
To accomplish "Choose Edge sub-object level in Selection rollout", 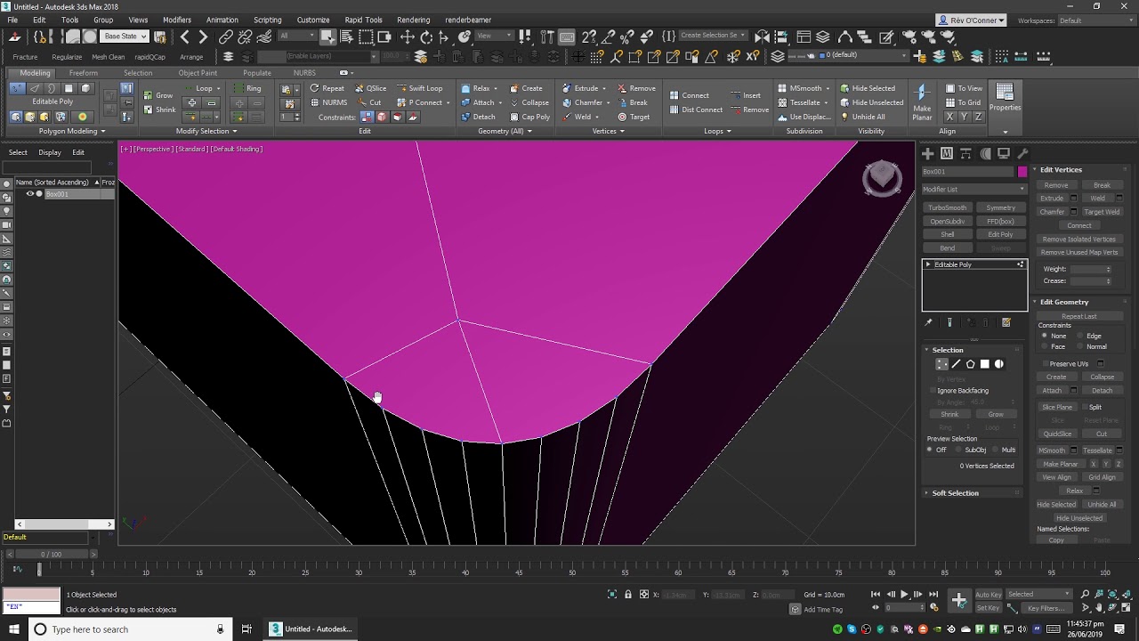I will pos(956,364).
